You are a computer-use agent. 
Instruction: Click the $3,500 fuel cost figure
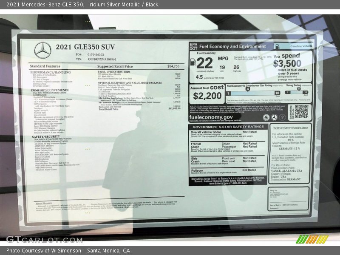click(287, 63)
